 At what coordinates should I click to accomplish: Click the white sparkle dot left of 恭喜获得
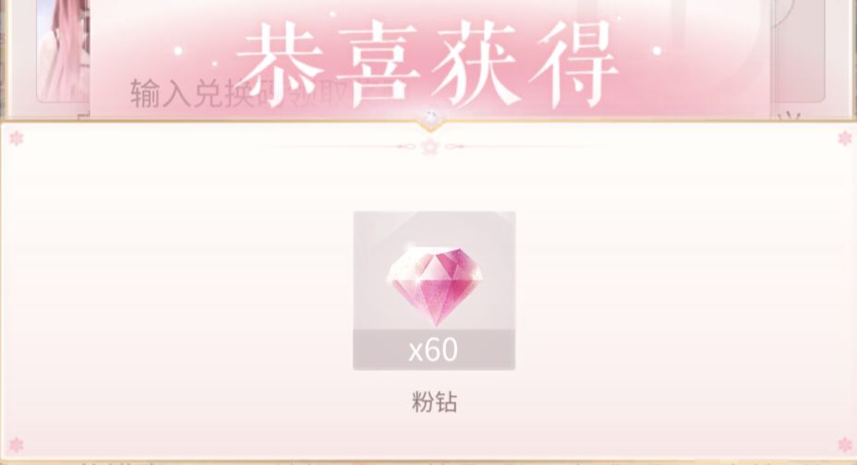[177, 52]
